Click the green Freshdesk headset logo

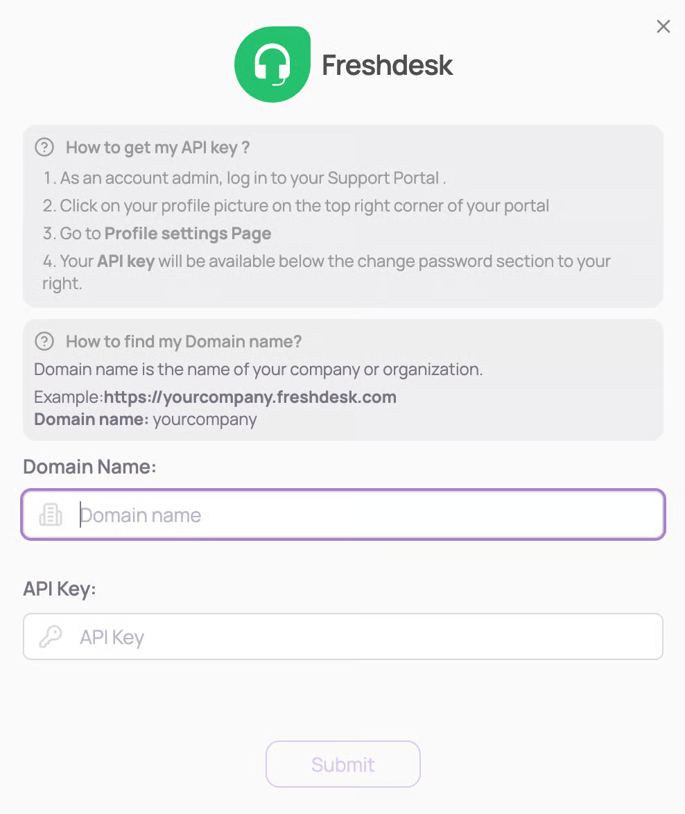coord(272,64)
